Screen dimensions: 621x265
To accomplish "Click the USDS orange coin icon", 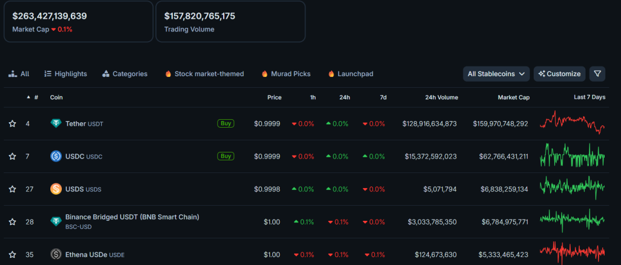I will point(56,189).
